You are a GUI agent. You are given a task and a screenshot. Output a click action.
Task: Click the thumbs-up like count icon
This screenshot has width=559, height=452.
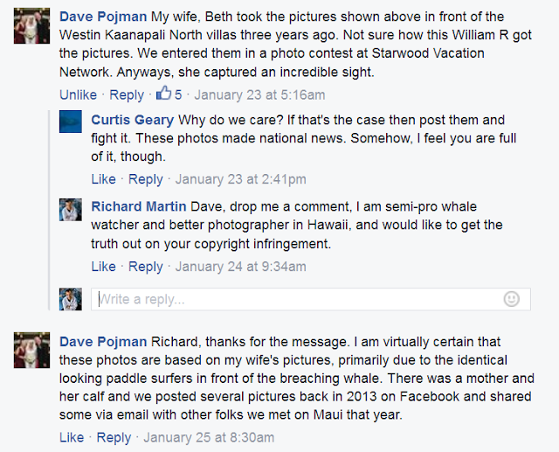[x=163, y=94]
